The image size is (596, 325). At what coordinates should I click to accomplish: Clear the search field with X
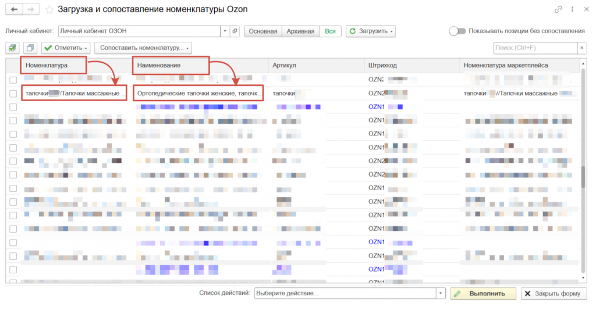581,48
